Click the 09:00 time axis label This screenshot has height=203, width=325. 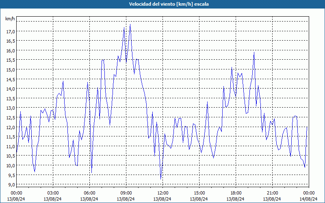tap(126, 193)
